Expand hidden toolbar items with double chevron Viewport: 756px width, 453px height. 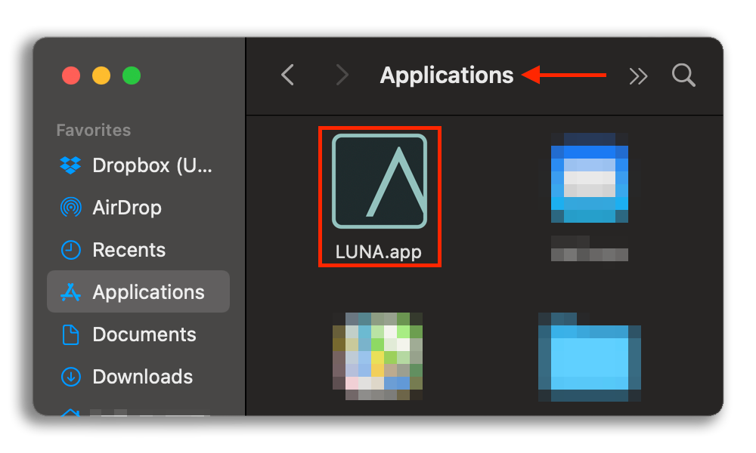tap(638, 76)
